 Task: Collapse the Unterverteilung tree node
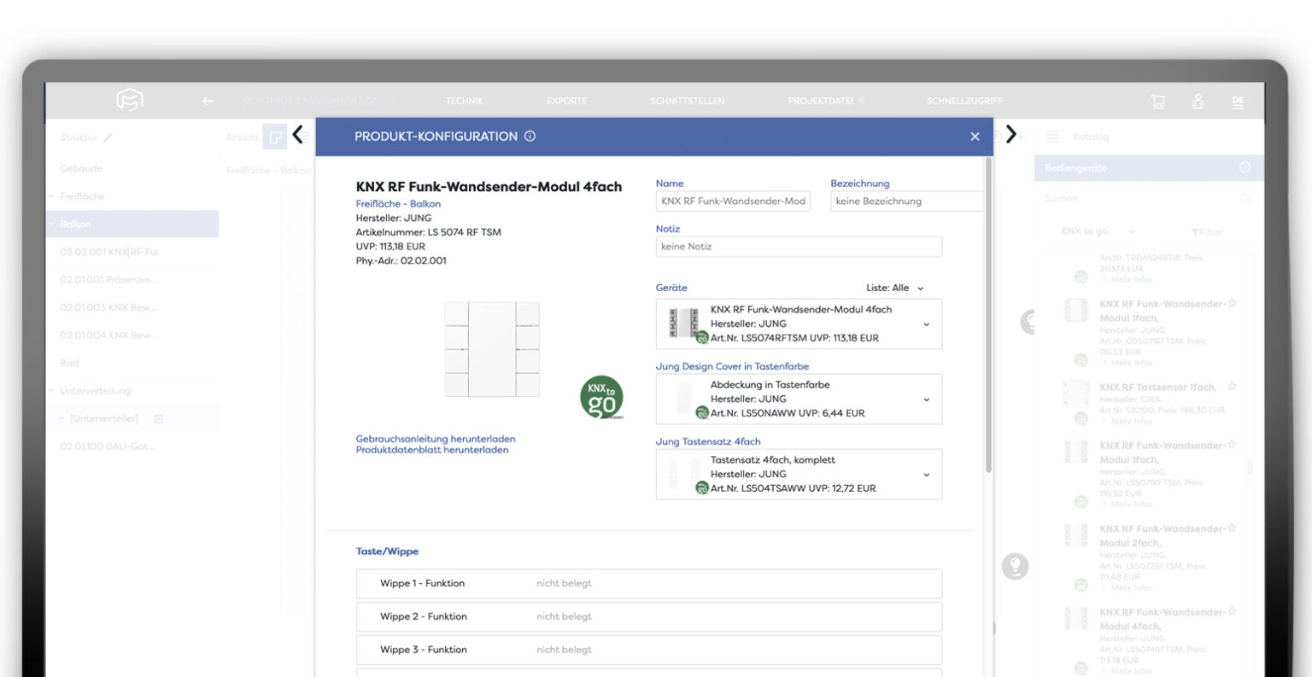(x=52, y=391)
